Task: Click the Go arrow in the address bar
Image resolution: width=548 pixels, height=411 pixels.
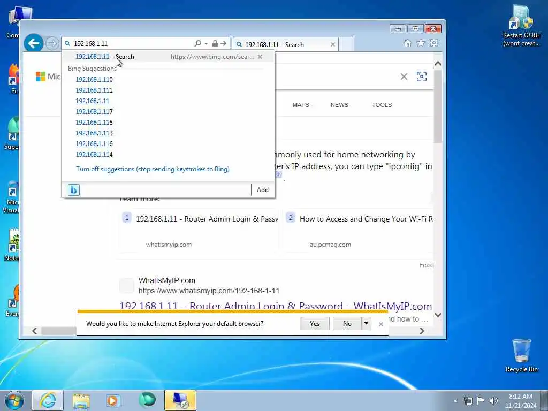Action: (223, 43)
